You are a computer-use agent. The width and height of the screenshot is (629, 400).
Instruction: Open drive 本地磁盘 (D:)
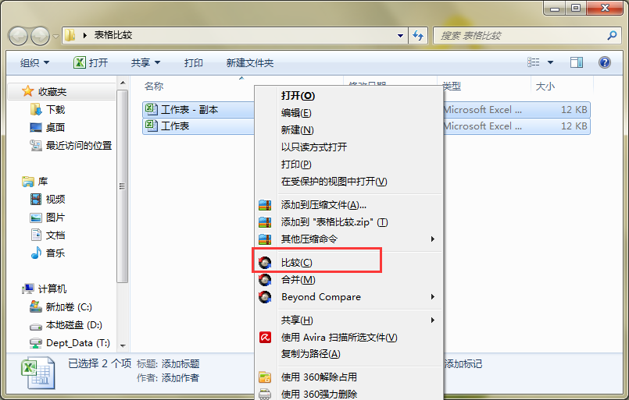(x=73, y=325)
